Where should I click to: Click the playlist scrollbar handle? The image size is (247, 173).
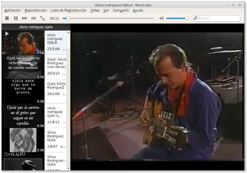point(68,41)
